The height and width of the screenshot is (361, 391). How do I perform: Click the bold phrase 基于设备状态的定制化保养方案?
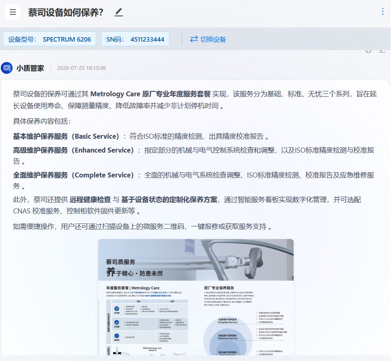(x=169, y=200)
